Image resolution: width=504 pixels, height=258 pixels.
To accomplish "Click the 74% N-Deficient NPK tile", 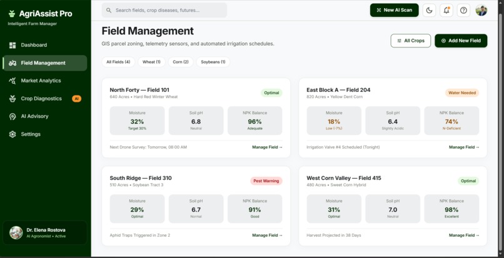I will point(451,121).
